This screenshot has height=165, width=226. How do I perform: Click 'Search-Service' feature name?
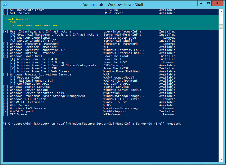(116, 87)
